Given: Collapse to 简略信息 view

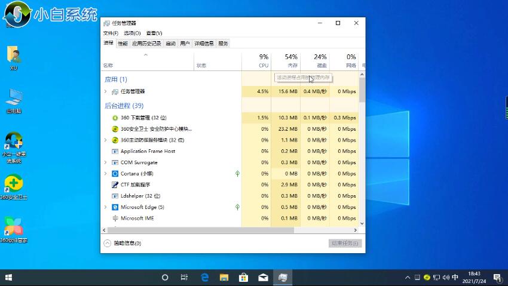Looking at the screenshot, I should (123, 243).
